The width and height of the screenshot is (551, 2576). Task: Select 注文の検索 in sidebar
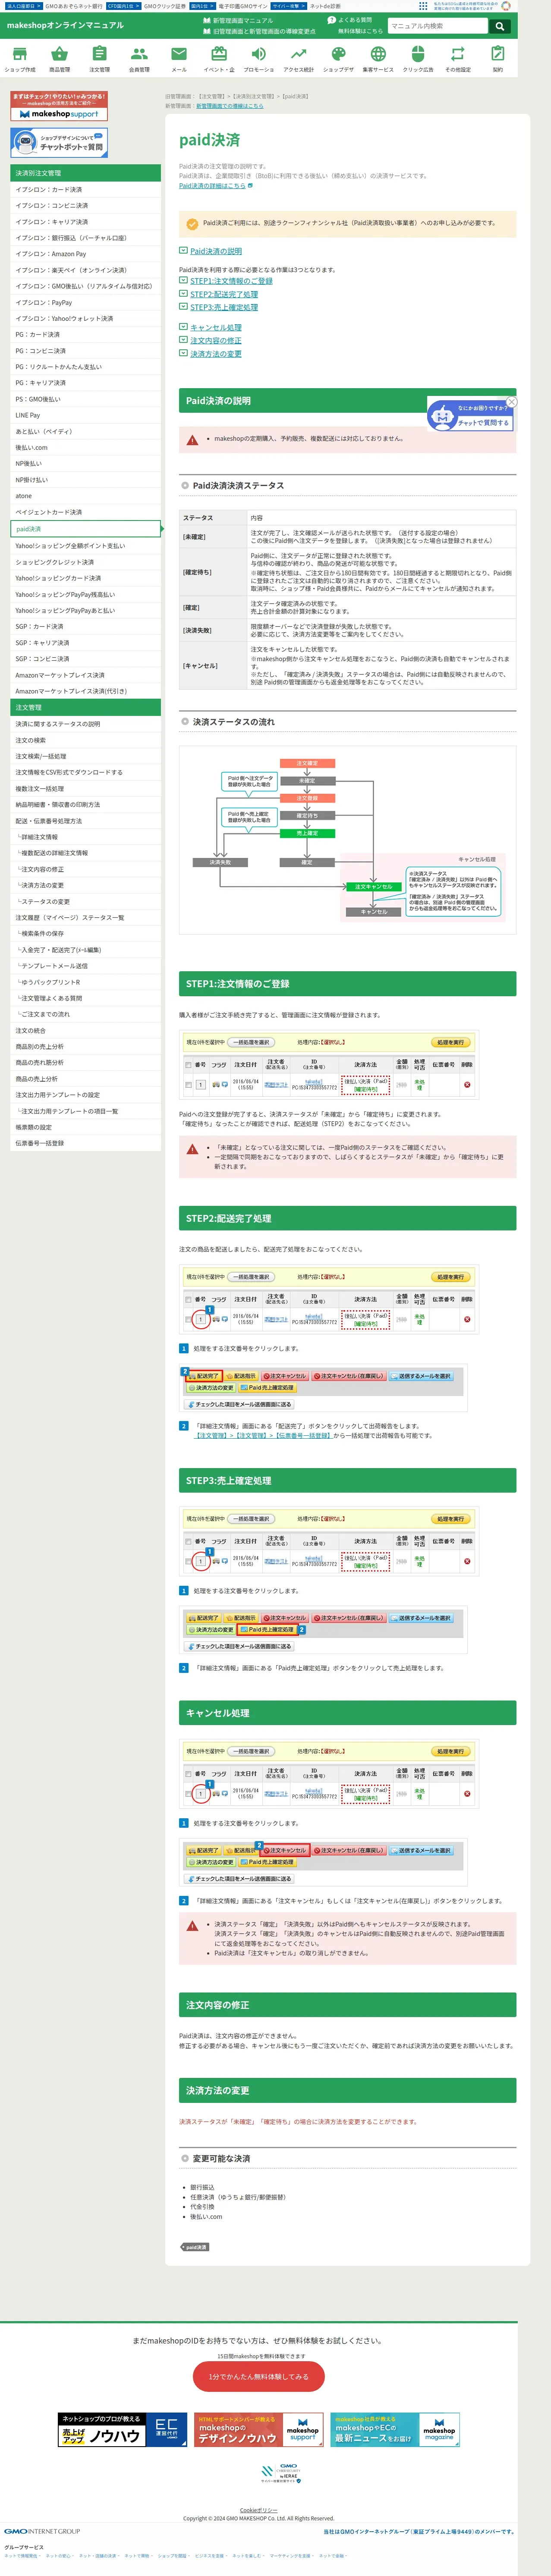coord(85,740)
